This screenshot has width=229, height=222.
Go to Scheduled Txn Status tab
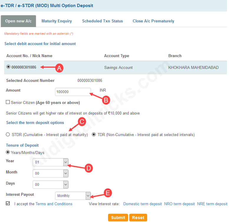click(102, 21)
